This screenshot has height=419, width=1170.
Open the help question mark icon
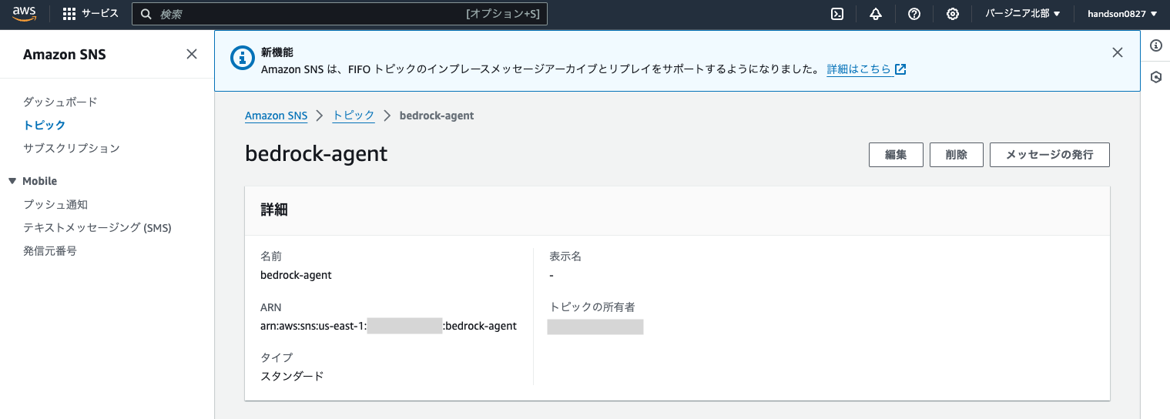coord(914,14)
